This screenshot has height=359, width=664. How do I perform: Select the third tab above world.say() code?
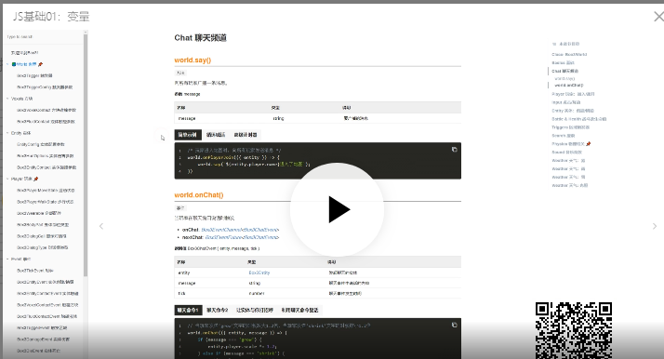pos(246,135)
